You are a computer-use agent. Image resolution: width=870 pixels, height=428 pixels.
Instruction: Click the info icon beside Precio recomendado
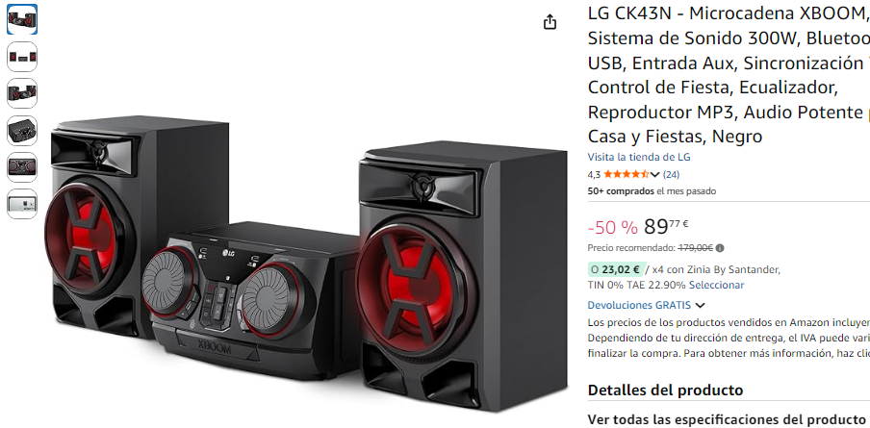coord(720,248)
